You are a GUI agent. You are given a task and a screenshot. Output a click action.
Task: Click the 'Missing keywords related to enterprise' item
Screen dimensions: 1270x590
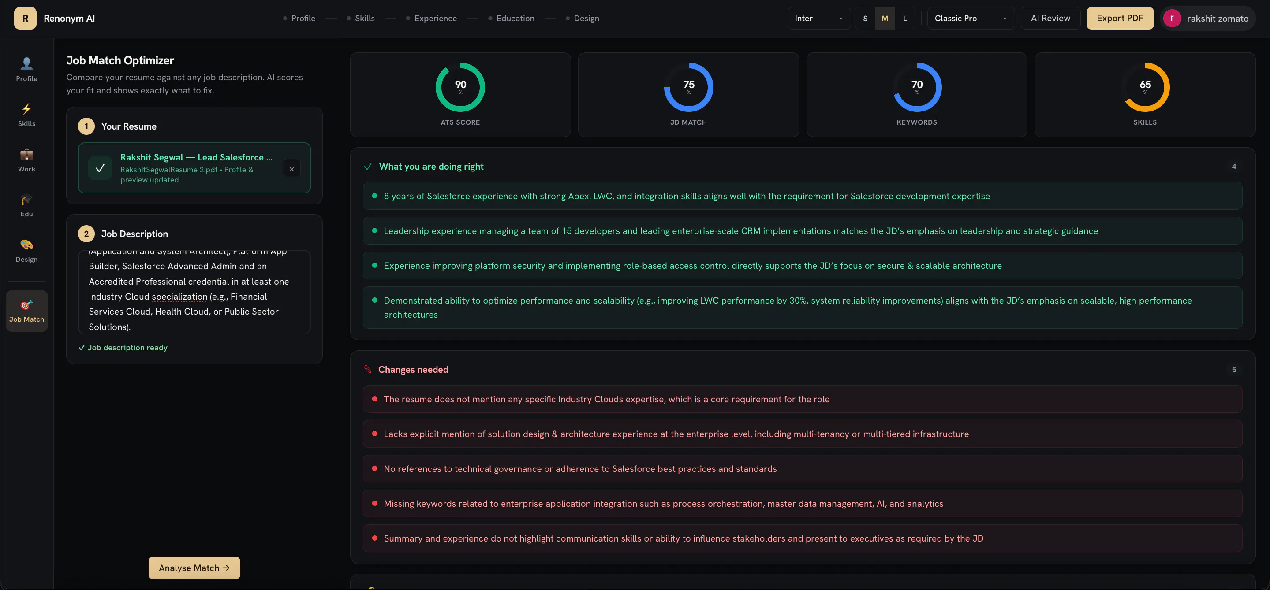802,503
